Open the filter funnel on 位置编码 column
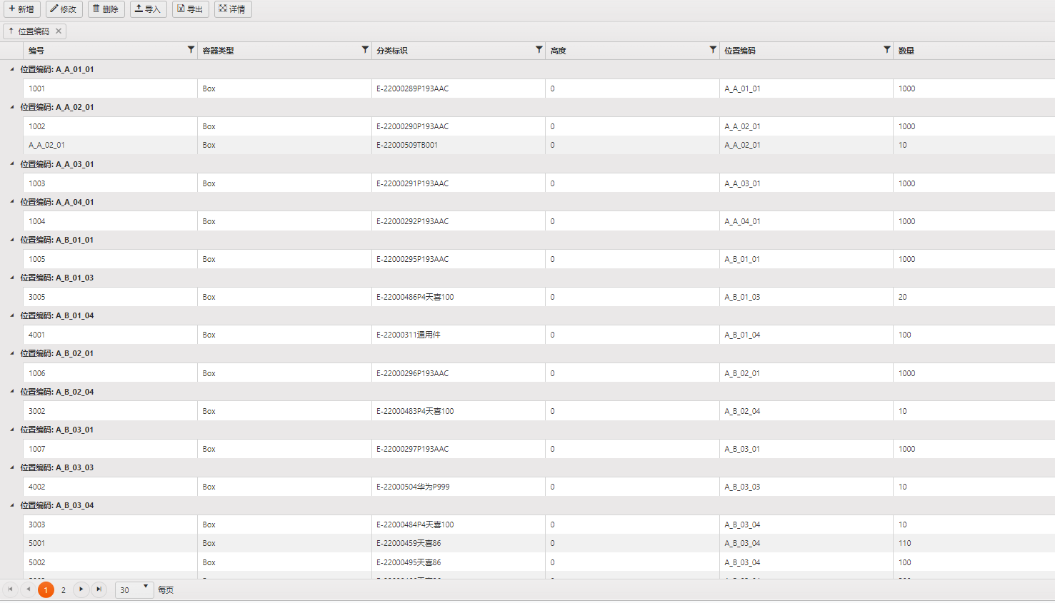The height and width of the screenshot is (603, 1055). 887,50
